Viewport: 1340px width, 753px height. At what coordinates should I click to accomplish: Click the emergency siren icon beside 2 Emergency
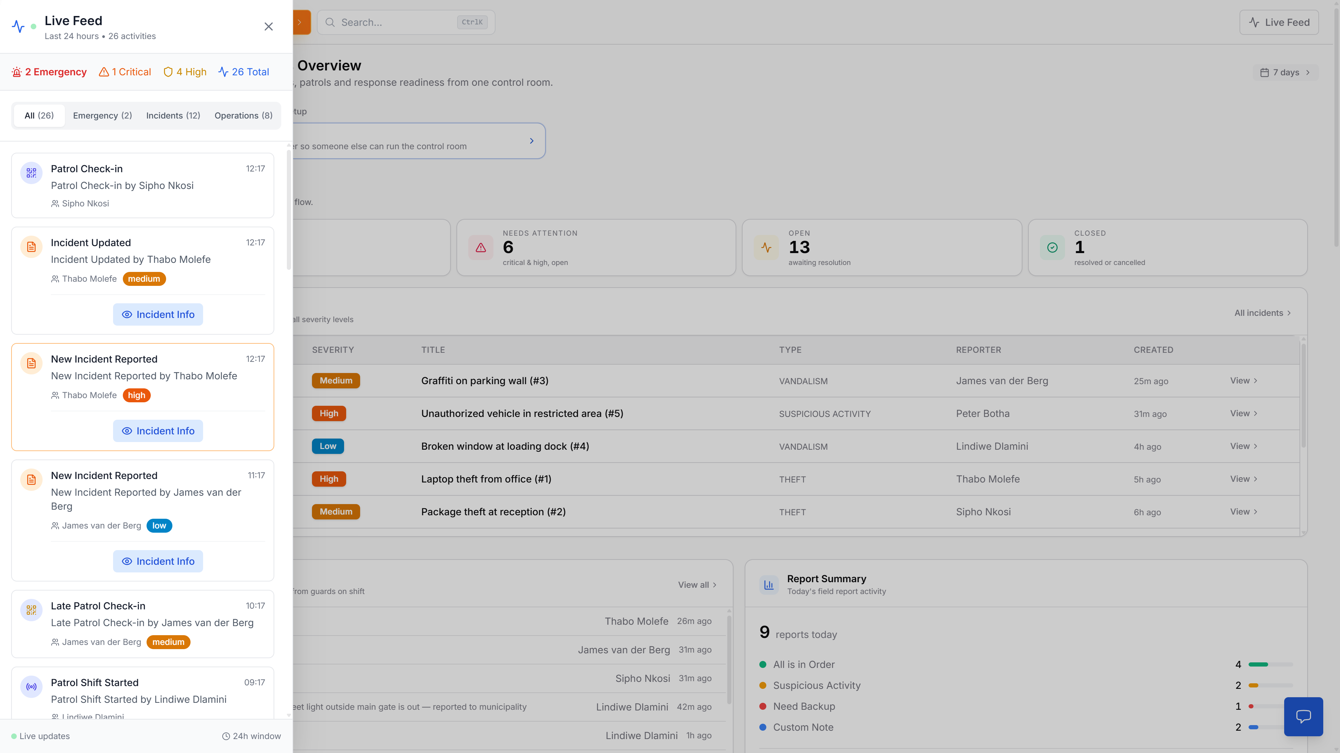point(16,72)
